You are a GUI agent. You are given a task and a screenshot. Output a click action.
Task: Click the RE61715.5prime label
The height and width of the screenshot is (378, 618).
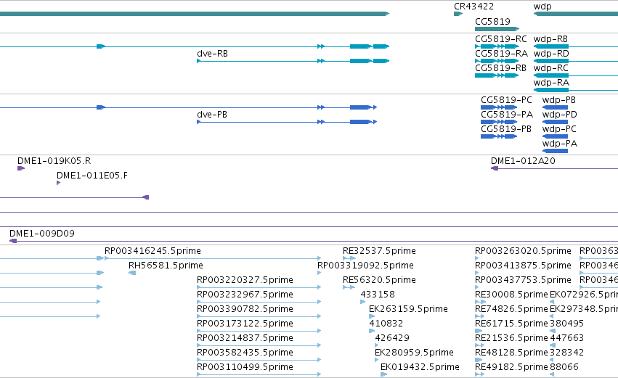click(511, 324)
